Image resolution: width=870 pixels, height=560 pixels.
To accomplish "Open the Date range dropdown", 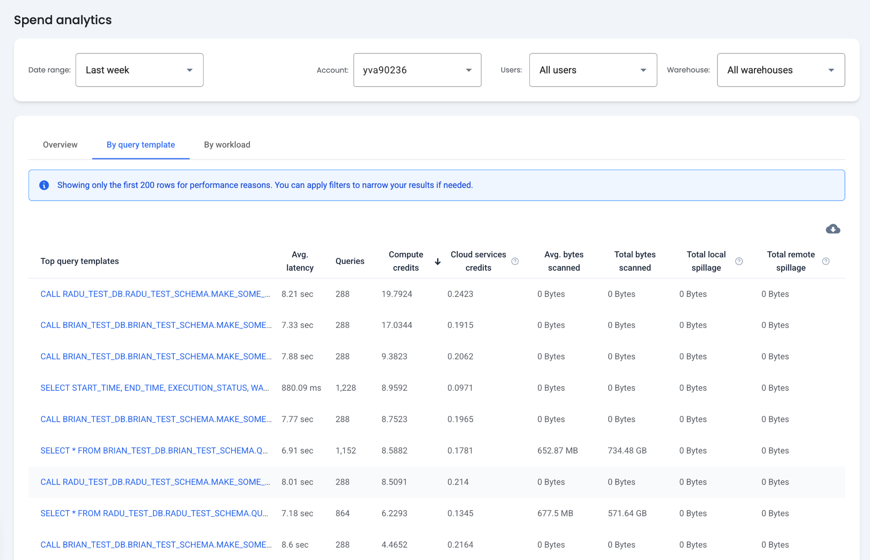I will tap(139, 70).
